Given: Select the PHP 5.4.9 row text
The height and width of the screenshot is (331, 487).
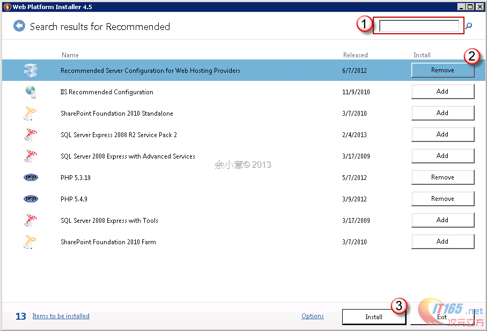Looking at the screenshot, I should [x=74, y=199].
